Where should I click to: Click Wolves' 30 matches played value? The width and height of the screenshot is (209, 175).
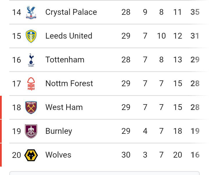126,155
